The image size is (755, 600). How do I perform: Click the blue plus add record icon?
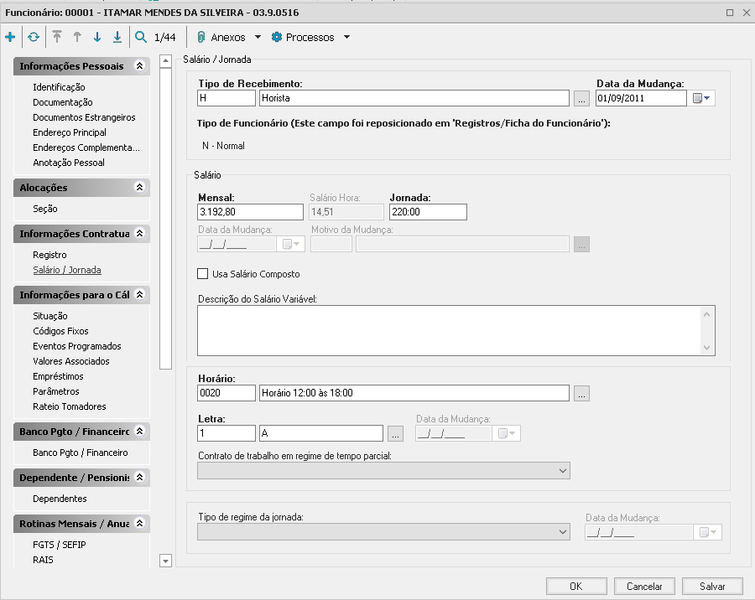(10, 37)
